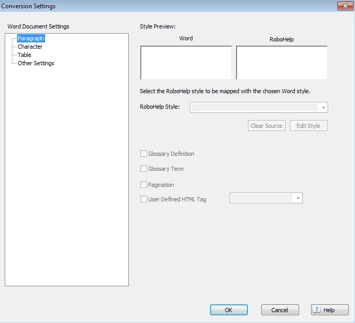Image resolution: width=355 pixels, height=323 pixels.
Task: Close the Conversion Settings dialog
Action: pyautogui.click(x=345, y=6)
